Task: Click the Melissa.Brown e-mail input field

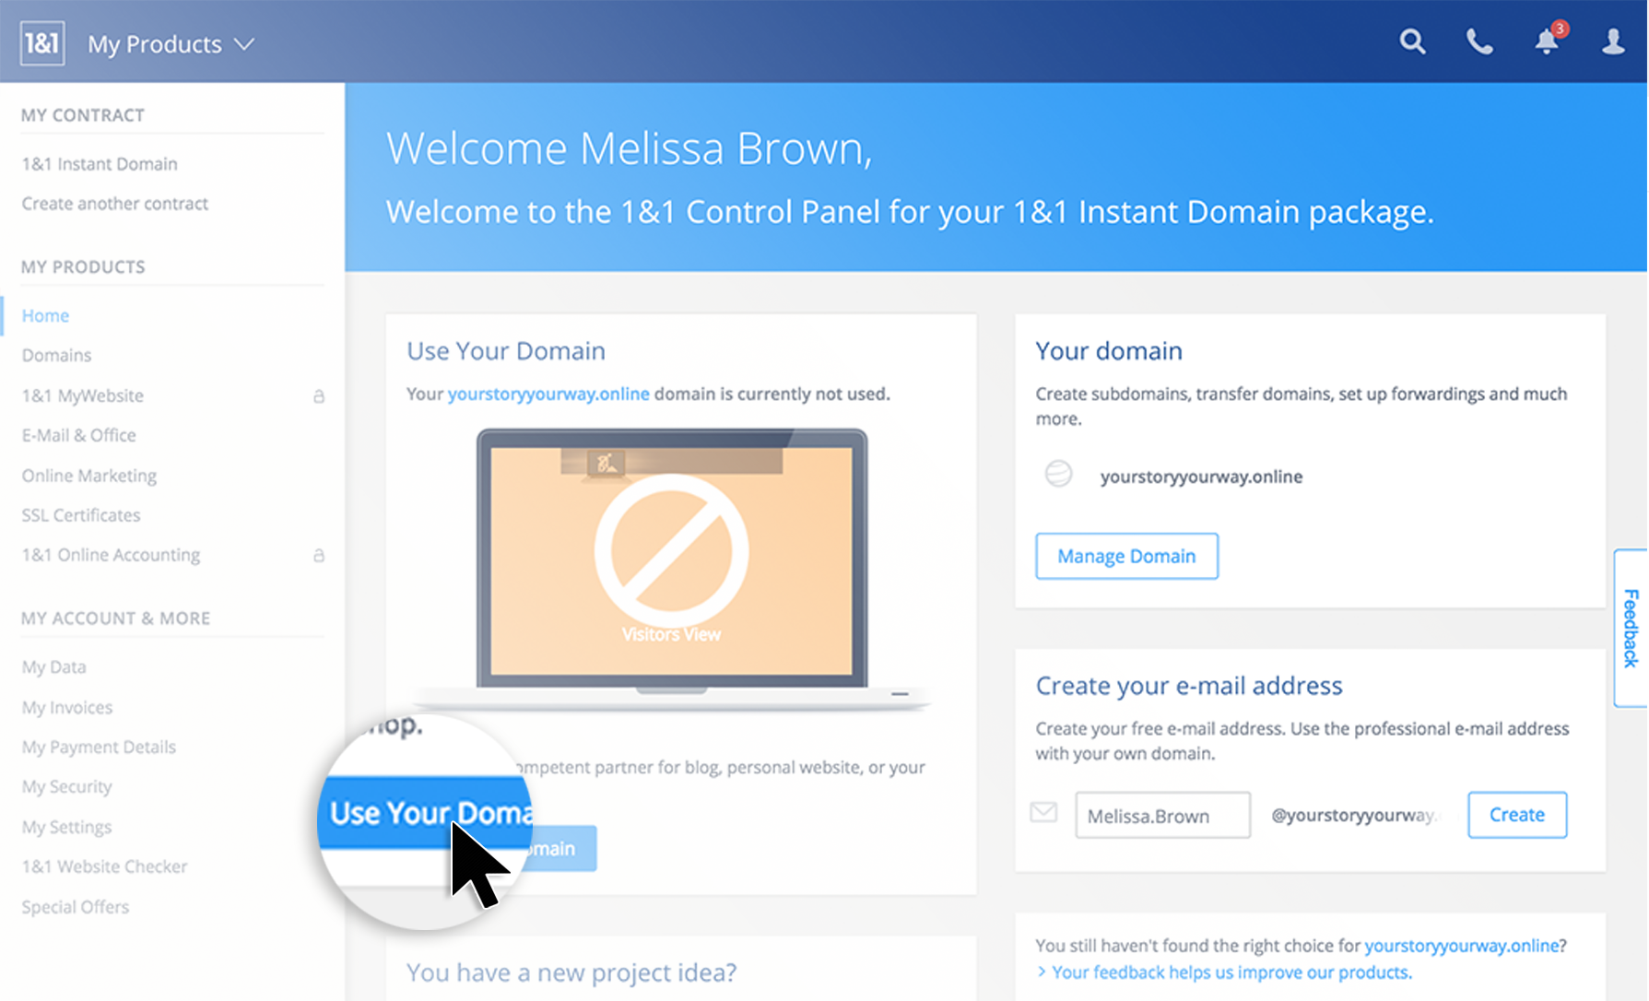Action: coord(1161,816)
